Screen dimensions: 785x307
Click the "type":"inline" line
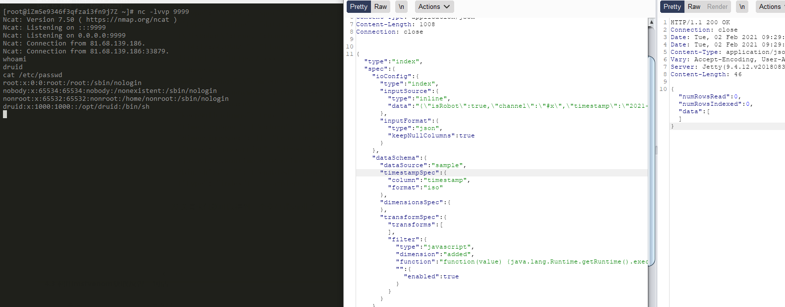tap(419, 98)
